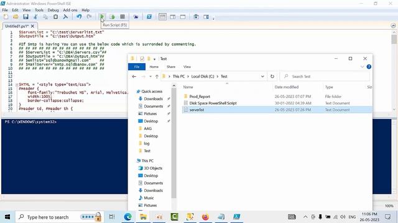
Task: Save the script with the floppy disk icon
Action: 25,17
